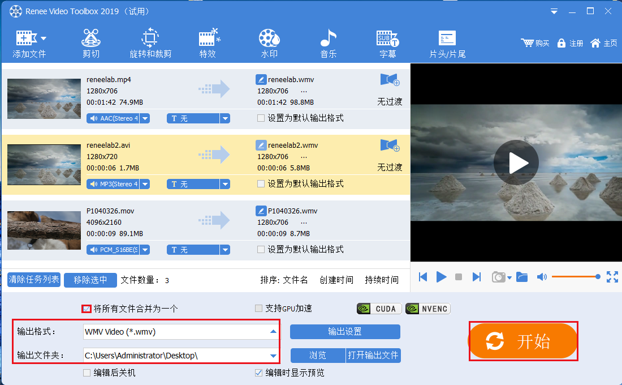This screenshot has height=385, width=622.
Task: Click the large play button on preview
Action: tap(516, 162)
